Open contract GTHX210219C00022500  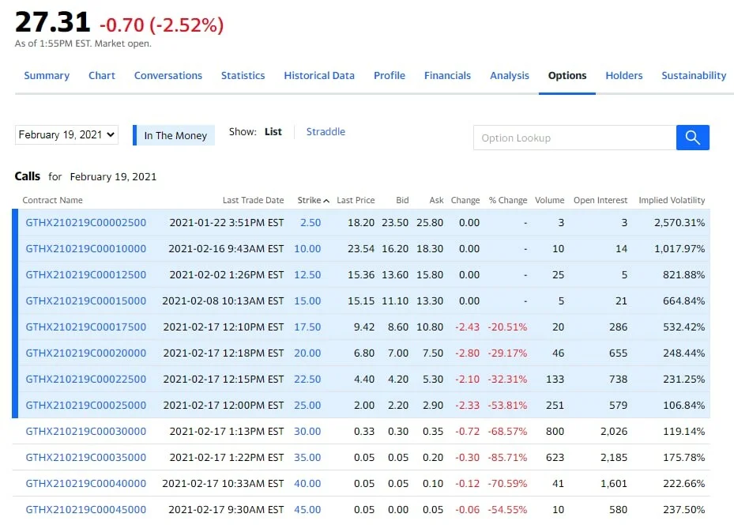pyautogui.click(x=85, y=379)
